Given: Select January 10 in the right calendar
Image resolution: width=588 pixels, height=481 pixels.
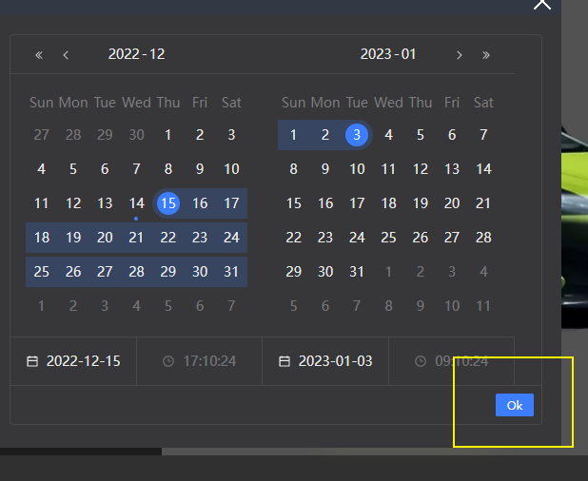Looking at the screenshot, I should pyautogui.click(x=357, y=169).
